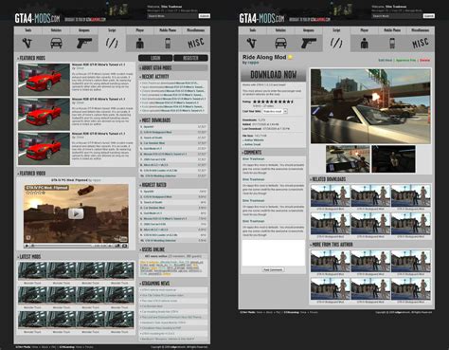449x350 pixels.
Task: Collapse the Featured Mods section header
Action: pyautogui.click(x=31, y=58)
